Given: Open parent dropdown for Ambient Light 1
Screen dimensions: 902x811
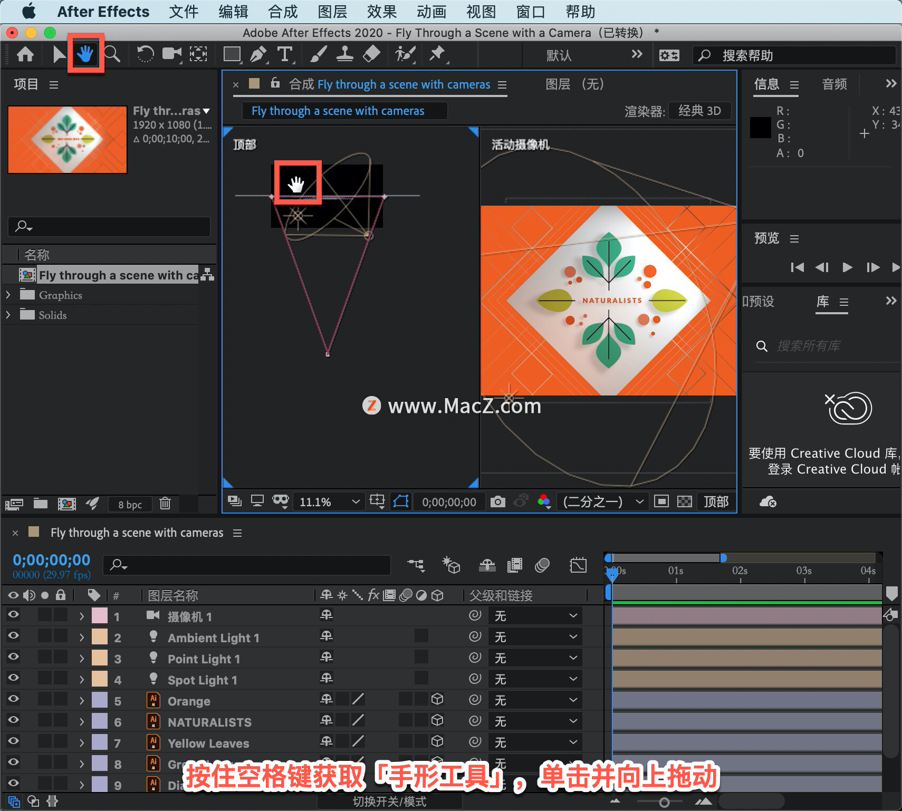Looking at the screenshot, I should coord(535,637).
